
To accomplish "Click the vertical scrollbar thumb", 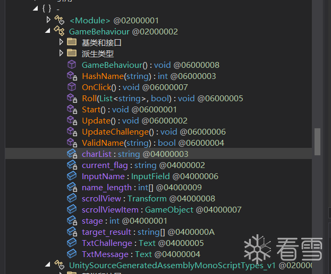I will tap(317, 142).
